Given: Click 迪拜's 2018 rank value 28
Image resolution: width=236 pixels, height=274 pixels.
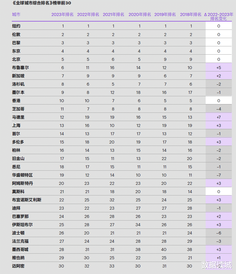Looking at the screenshot, I should click(x=190, y=208).
